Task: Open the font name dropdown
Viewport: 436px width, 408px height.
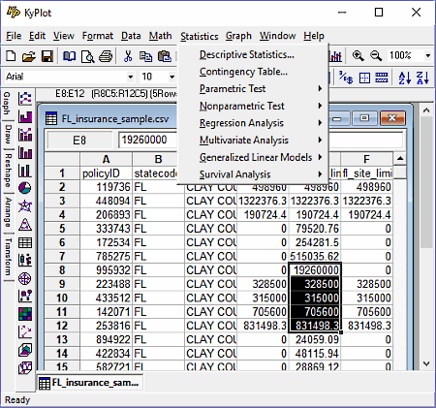Action: [131, 77]
